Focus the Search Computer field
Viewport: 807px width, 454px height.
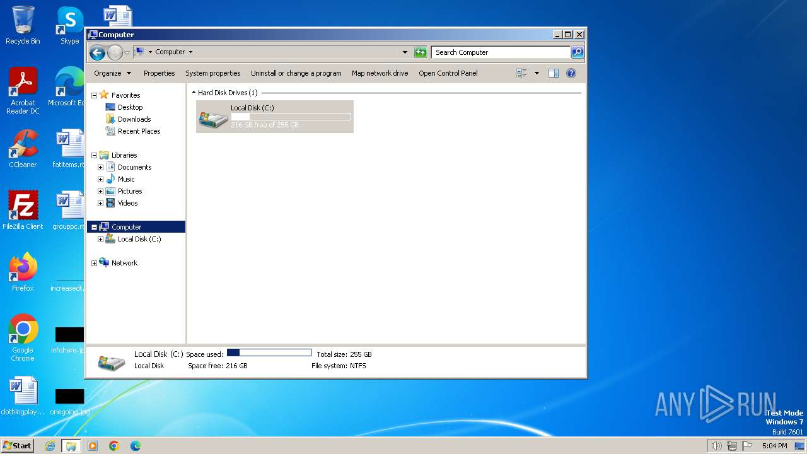(x=501, y=52)
